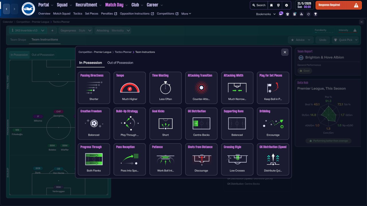Screen dimensions: 367x206
Task: Open the Competitions submenu link
Action: 167,13
